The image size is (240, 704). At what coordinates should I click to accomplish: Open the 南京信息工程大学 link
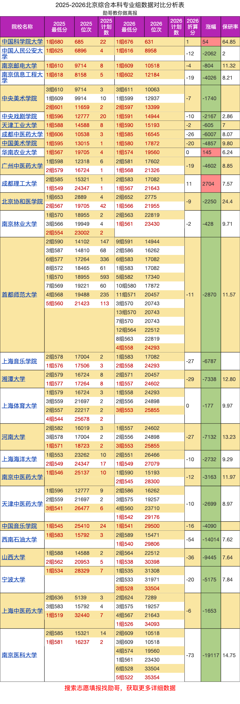click(22, 78)
